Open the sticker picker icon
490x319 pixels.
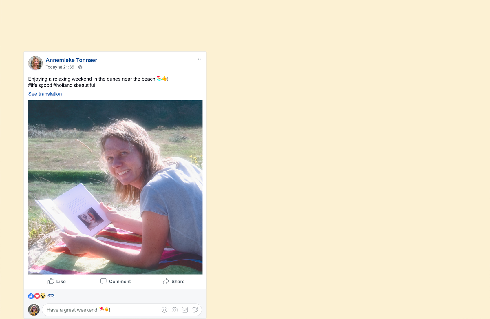click(x=195, y=310)
